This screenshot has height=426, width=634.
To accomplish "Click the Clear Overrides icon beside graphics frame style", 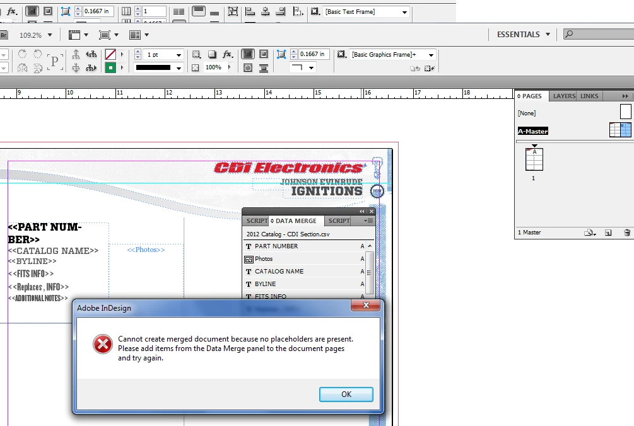I will (429, 69).
